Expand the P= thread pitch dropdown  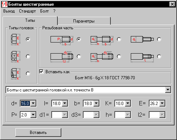click(x=33, y=115)
